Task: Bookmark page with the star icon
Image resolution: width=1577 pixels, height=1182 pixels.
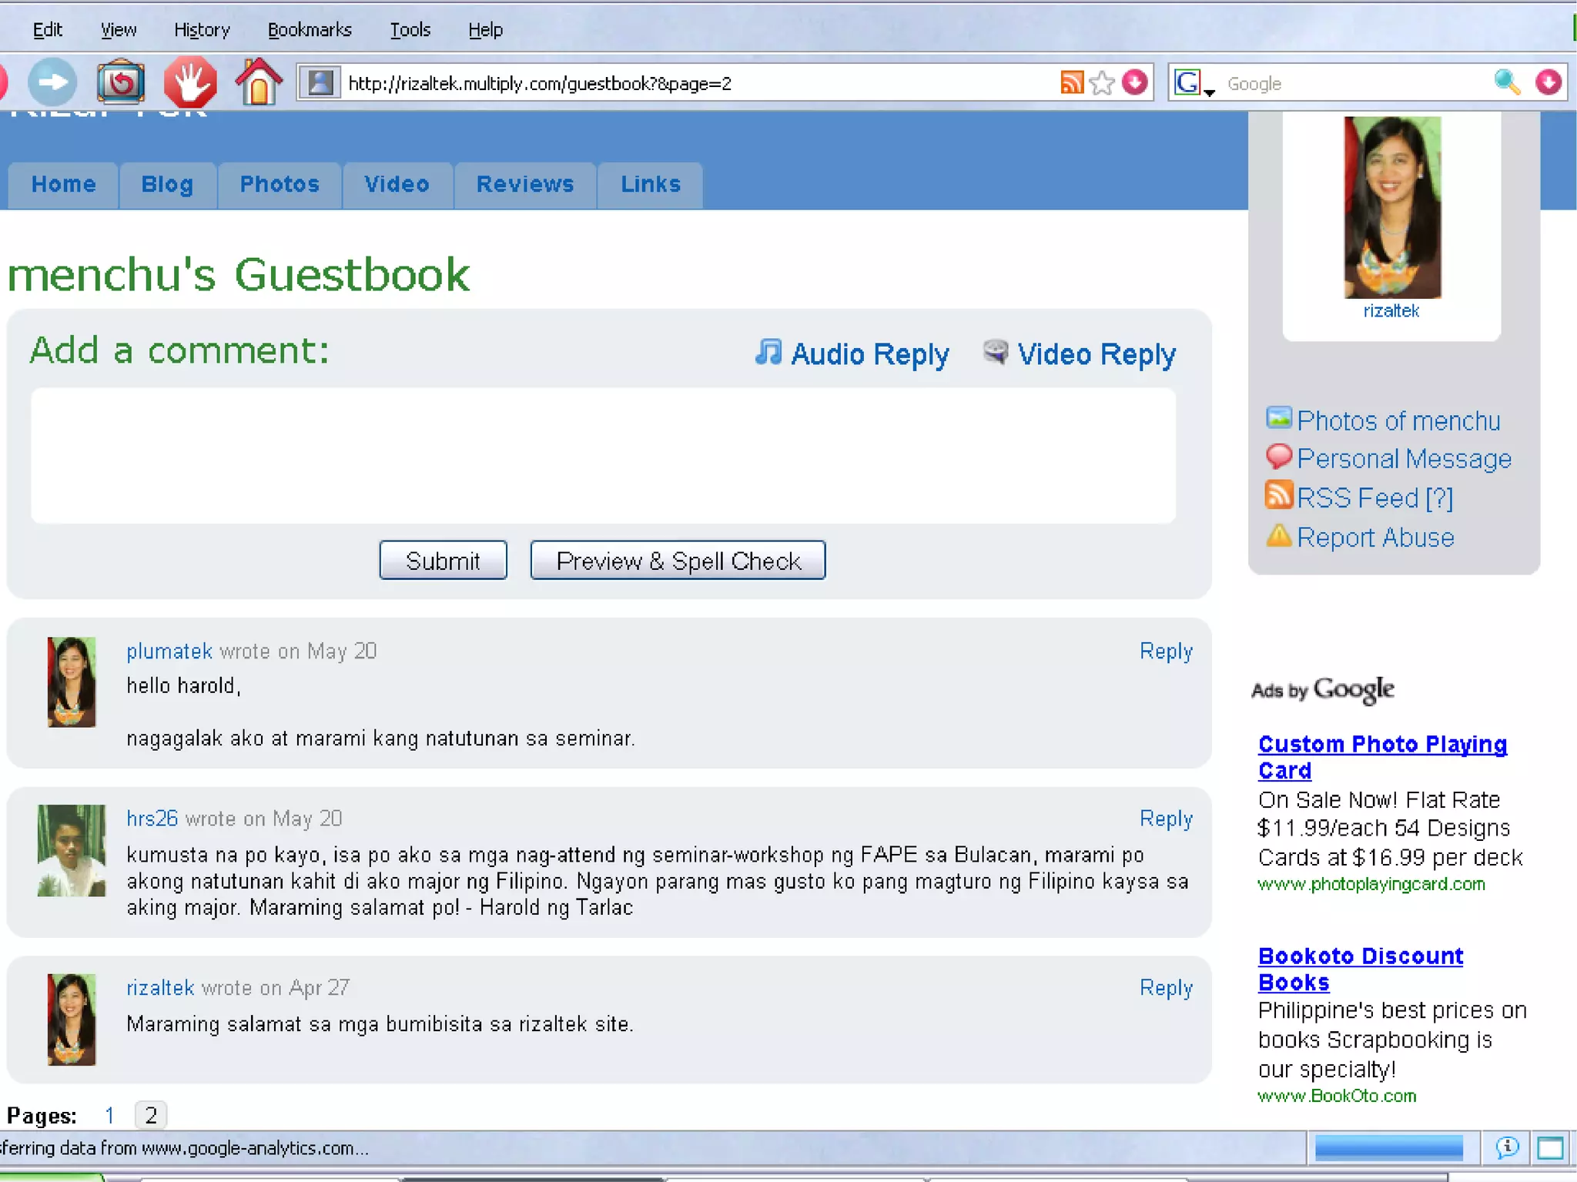Action: (x=1102, y=82)
